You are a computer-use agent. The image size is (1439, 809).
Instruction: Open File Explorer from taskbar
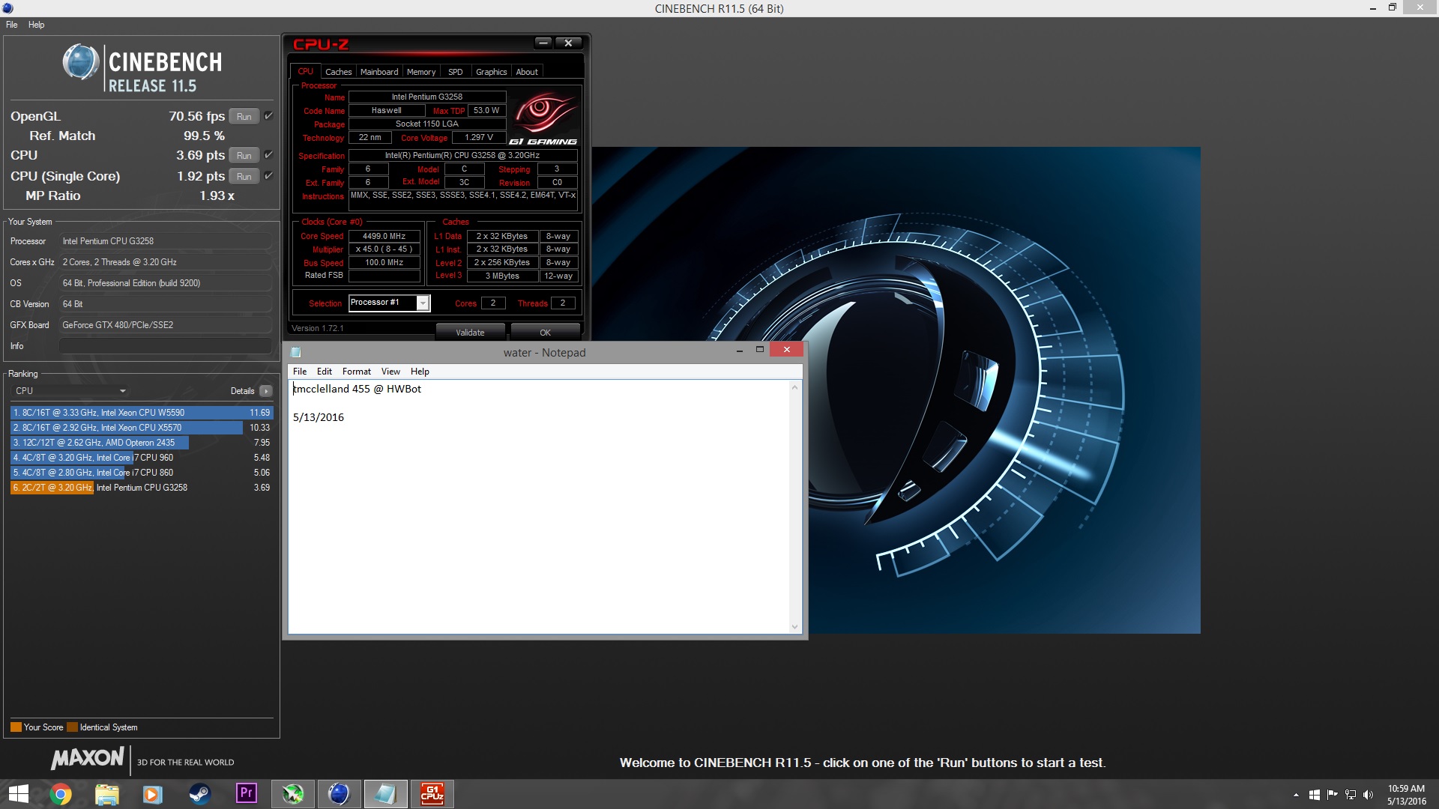tap(106, 794)
